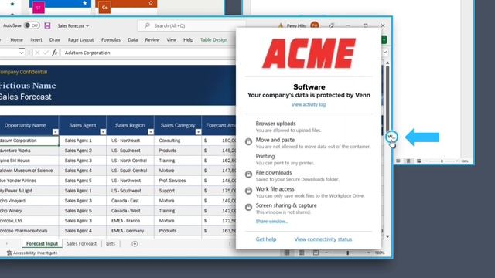Click lock icon beside Work file access

[249, 191]
